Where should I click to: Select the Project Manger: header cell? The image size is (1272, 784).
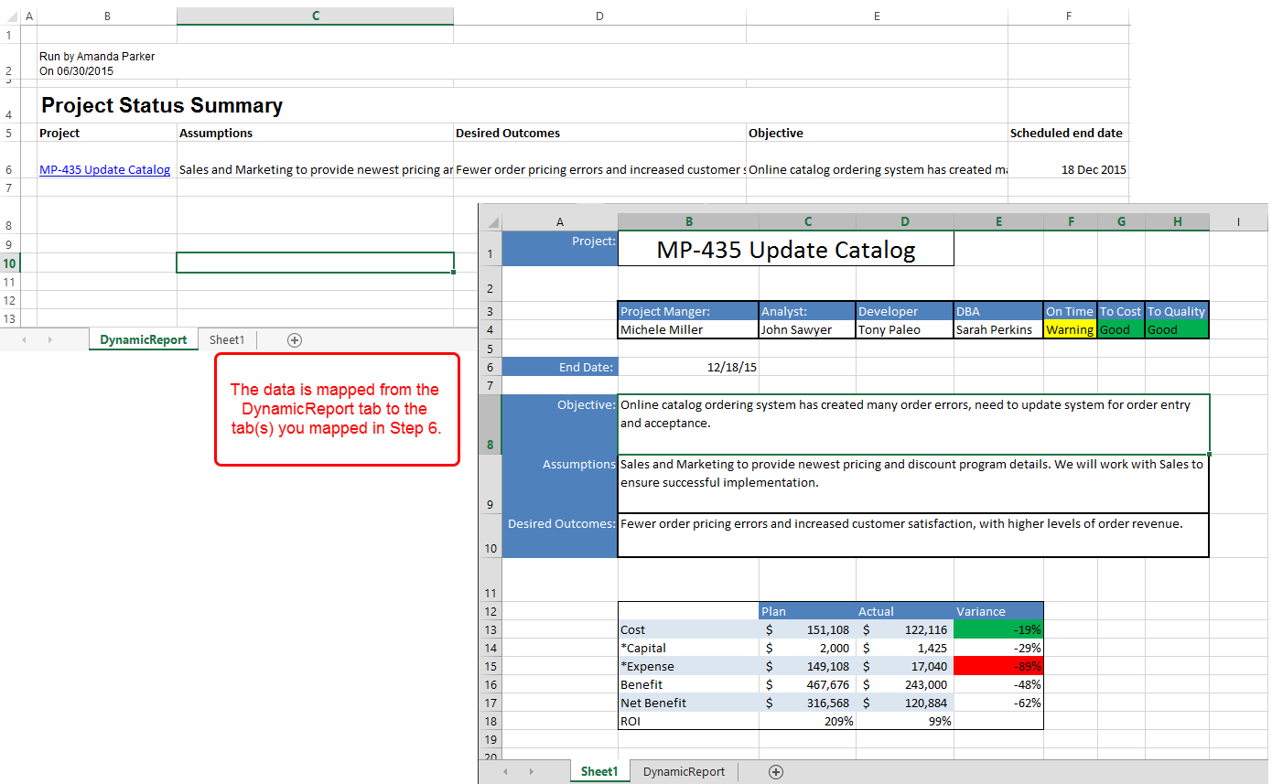coord(688,311)
